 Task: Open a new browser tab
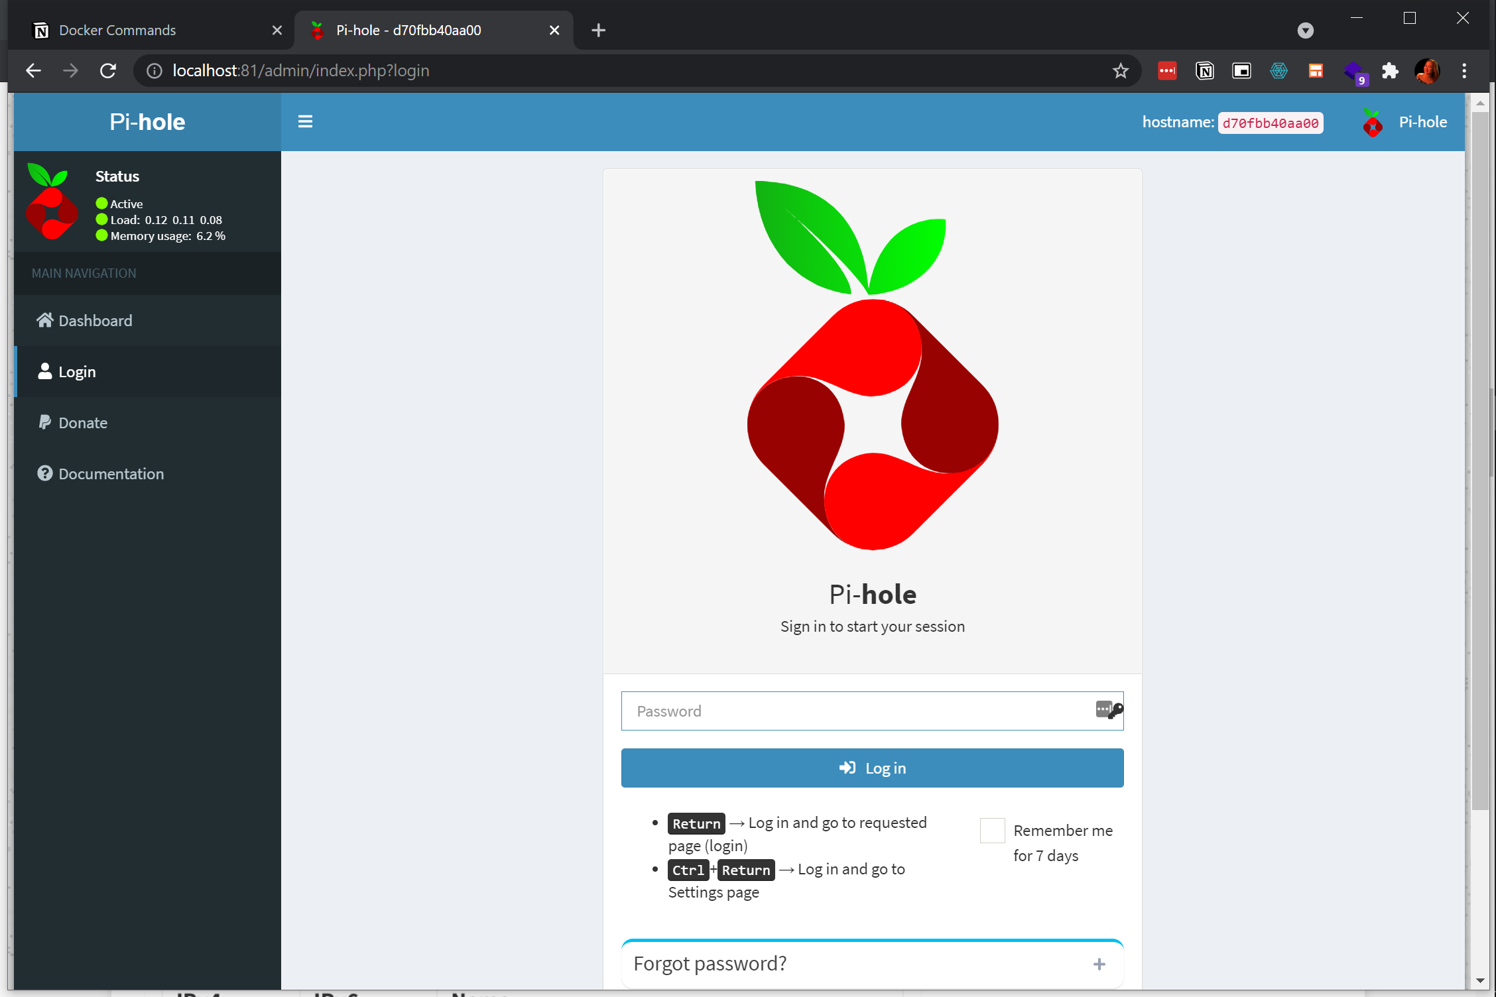coord(598,30)
